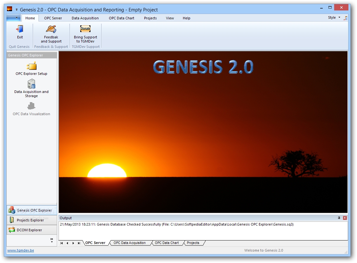Select the OPC Data Acquisition output tab
The image size is (357, 263).
pos(129,243)
